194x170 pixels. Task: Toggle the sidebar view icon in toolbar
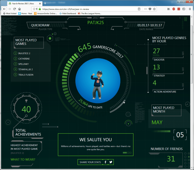(184, 9)
